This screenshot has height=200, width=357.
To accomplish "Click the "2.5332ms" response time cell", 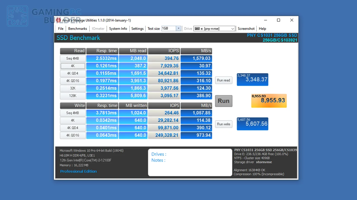I will point(102,59).
